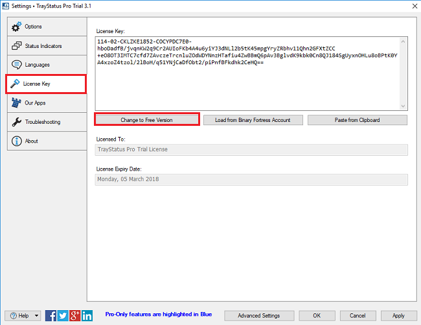Open the Facebook link icon
The height and width of the screenshot is (325, 421).
tap(51, 315)
